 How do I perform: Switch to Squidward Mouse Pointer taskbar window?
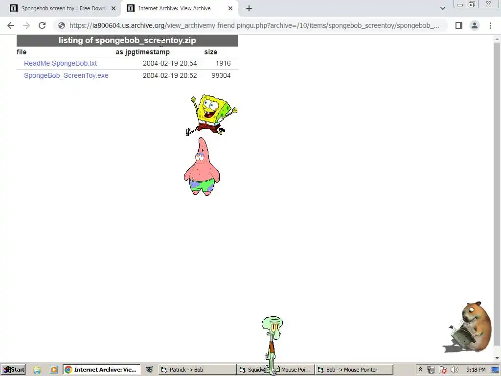click(276, 370)
